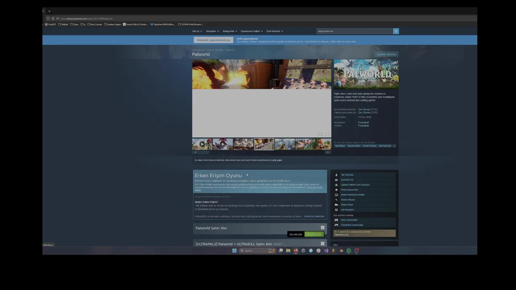Screen dimensions: 516x290
Task: Click the giriş yapın sign-in link
Action: click(277, 160)
